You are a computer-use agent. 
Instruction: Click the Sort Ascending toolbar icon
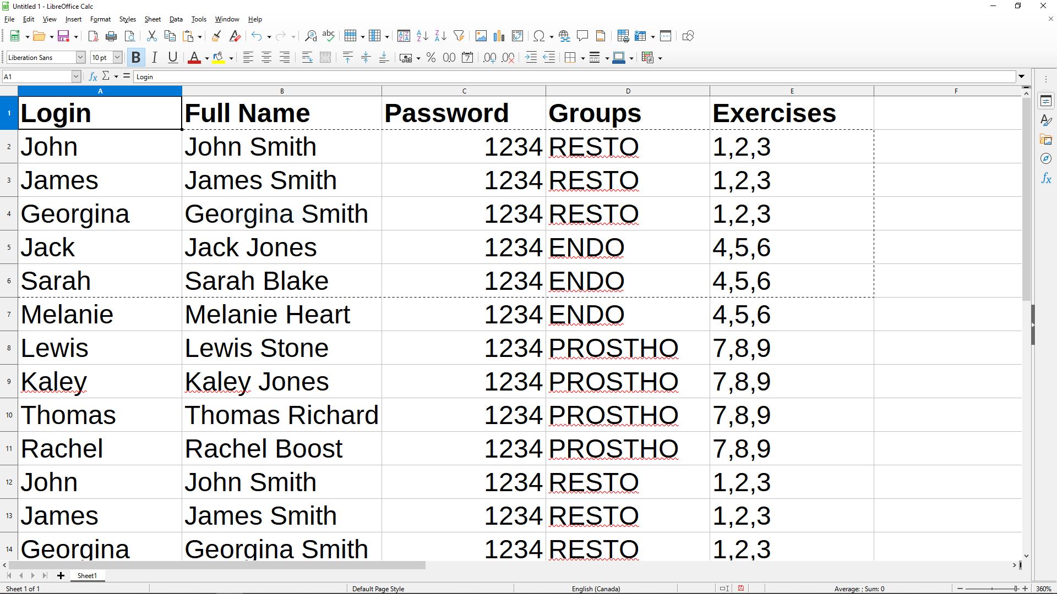coord(422,36)
